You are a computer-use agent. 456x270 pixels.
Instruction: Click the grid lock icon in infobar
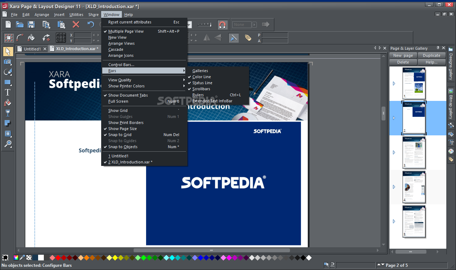pyautogui.click(x=61, y=38)
